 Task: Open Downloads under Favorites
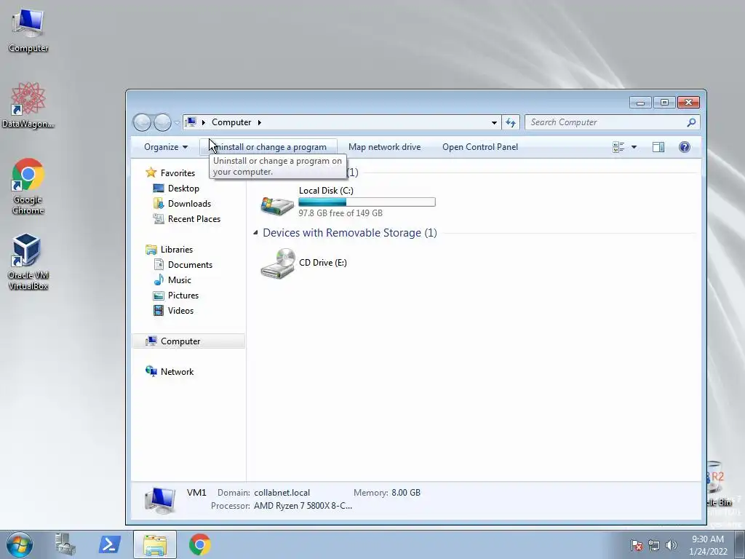pos(189,204)
